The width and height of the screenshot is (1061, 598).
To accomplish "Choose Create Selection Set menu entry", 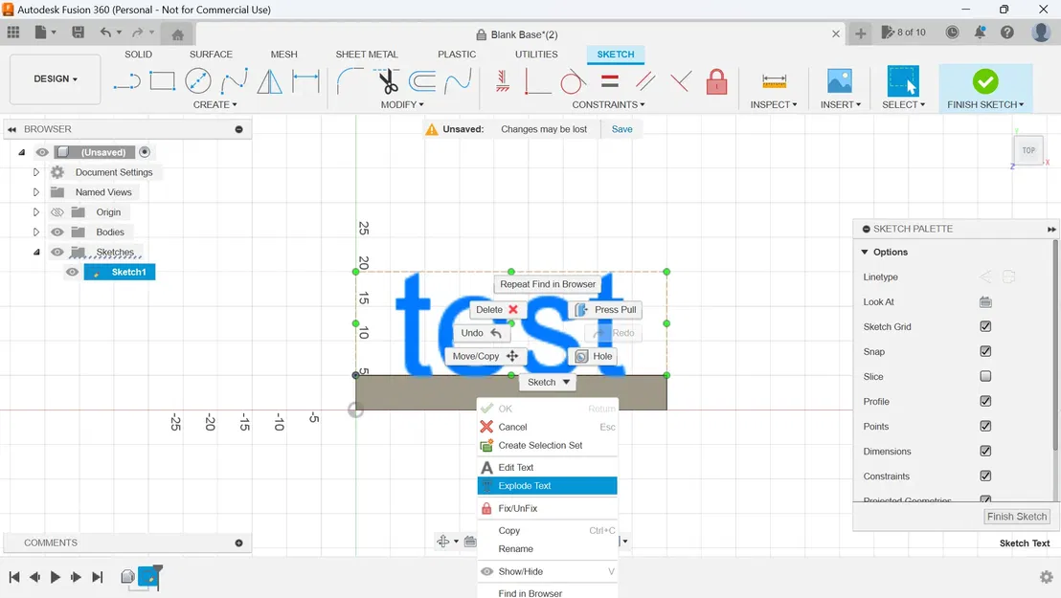I will [548, 445].
